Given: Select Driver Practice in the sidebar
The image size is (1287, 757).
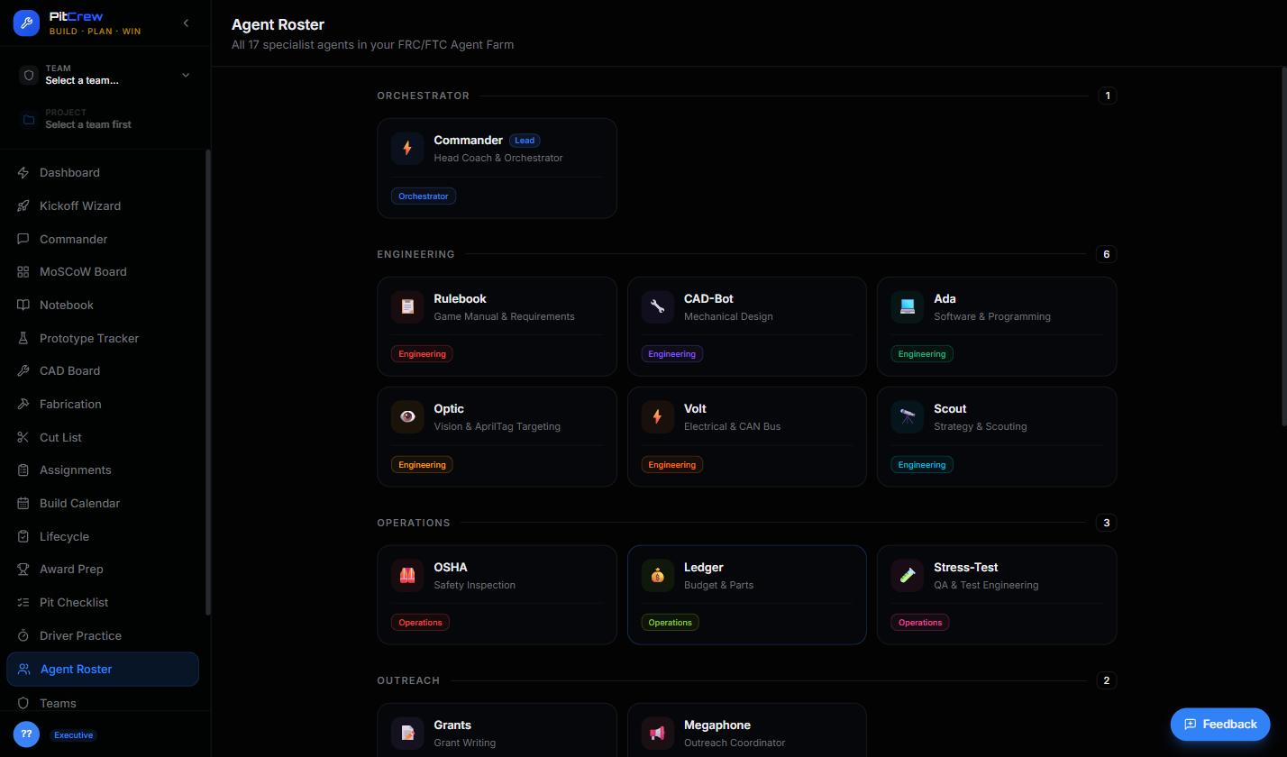Looking at the screenshot, I should (103, 636).
